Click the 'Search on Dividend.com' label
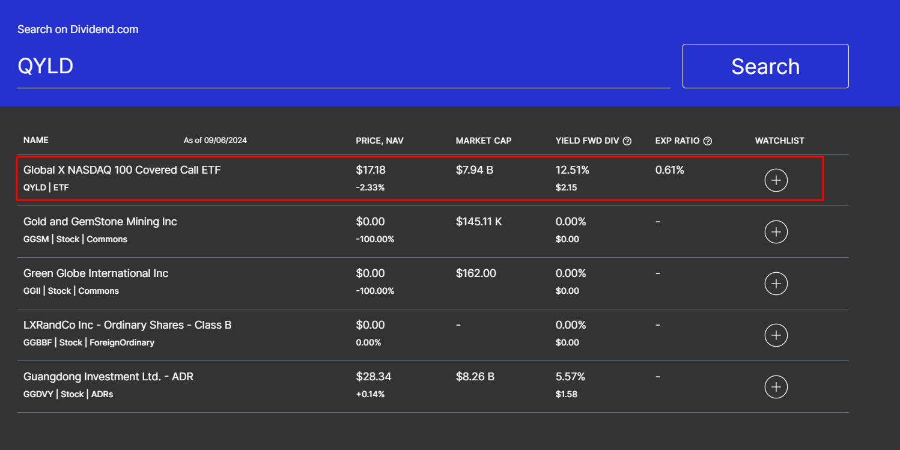Viewport: 900px width, 450px height. tap(78, 29)
